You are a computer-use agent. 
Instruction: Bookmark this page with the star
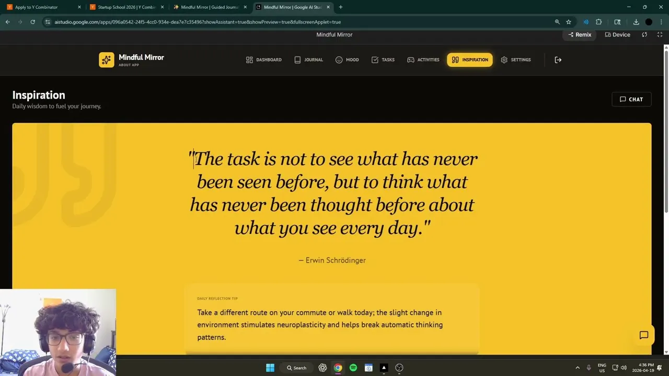[x=569, y=22]
